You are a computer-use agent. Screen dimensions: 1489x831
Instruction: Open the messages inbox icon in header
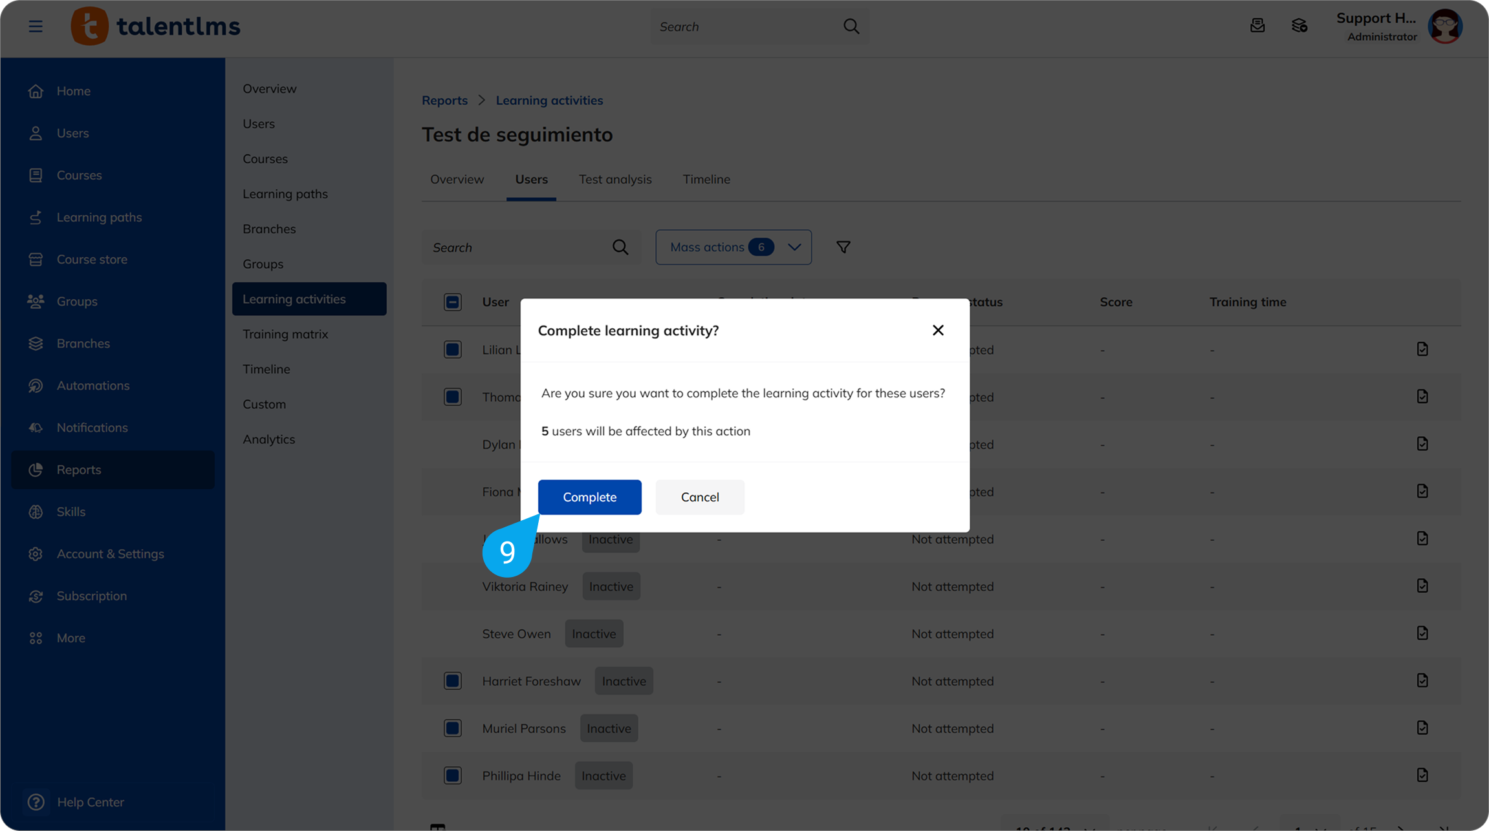click(1257, 26)
